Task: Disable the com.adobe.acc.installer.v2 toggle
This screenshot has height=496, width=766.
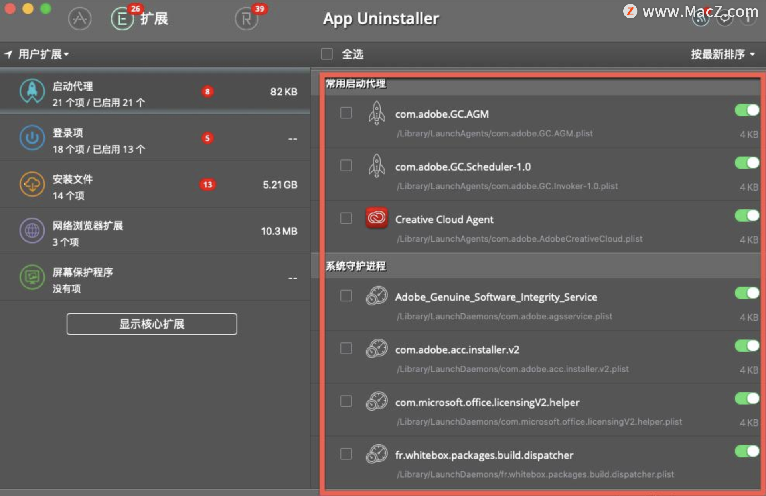Action: [747, 346]
